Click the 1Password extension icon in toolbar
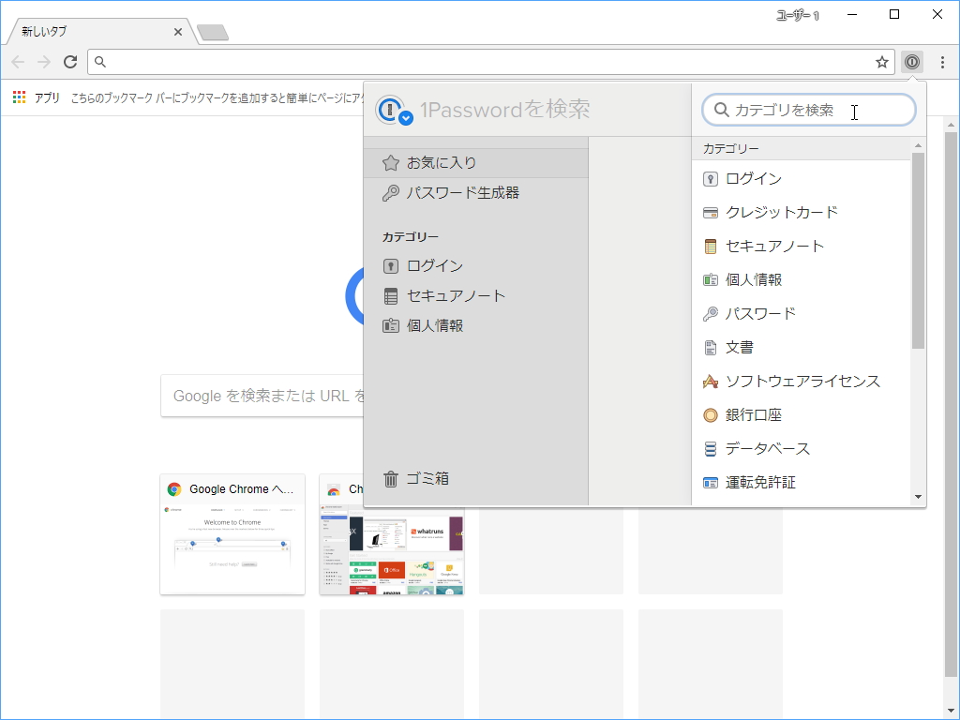Image resolution: width=960 pixels, height=720 pixels. [911, 62]
